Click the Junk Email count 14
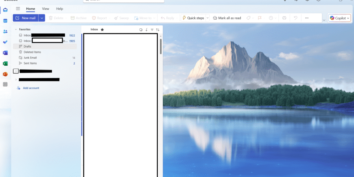This screenshot has height=177, width=354. click(74, 58)
